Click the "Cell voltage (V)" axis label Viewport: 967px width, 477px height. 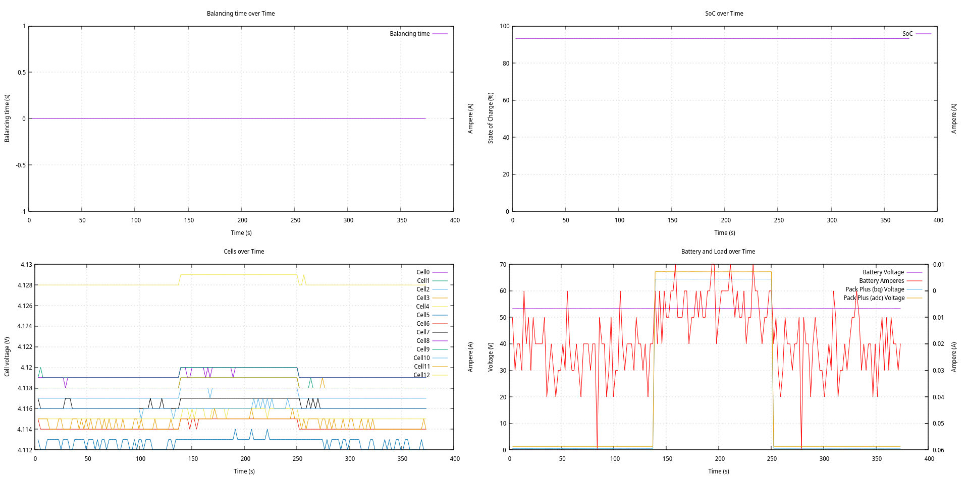point(7,356)
